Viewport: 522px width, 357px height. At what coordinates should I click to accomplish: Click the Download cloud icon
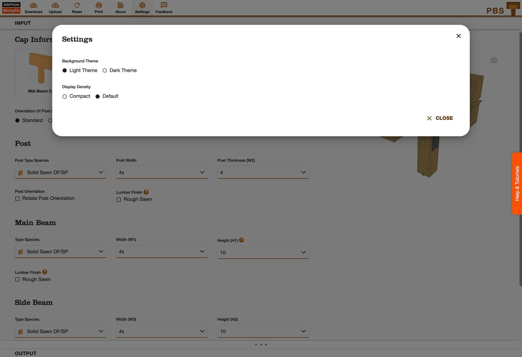click(x=33, y=6)
